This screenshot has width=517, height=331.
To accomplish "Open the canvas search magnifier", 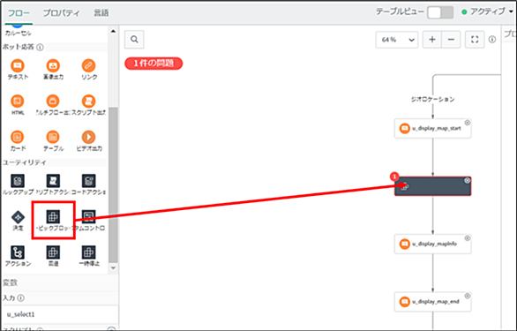I will tap(134, 39).
